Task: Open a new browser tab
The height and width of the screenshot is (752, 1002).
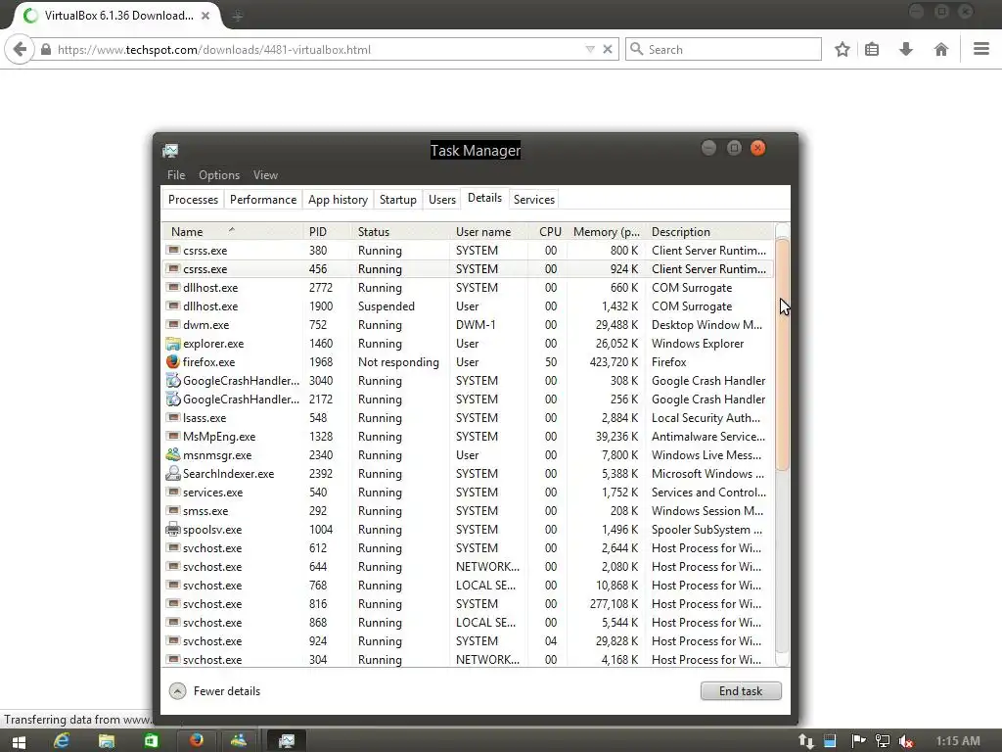Action: (x=237, y=16)
